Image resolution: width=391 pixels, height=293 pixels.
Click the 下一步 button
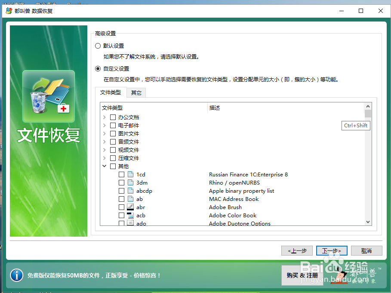coord(331,250)
